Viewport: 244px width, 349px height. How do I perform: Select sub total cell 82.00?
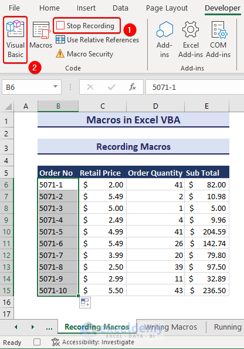(x=206, y=184)
